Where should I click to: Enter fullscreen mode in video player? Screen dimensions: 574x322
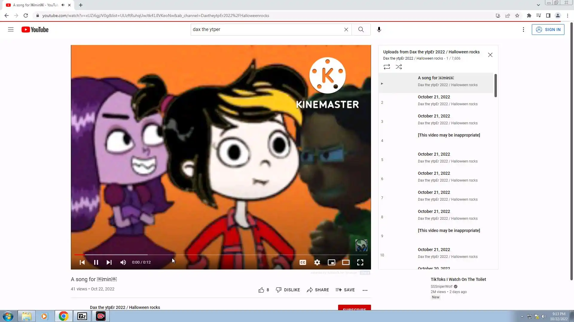[x=360, y=262]
